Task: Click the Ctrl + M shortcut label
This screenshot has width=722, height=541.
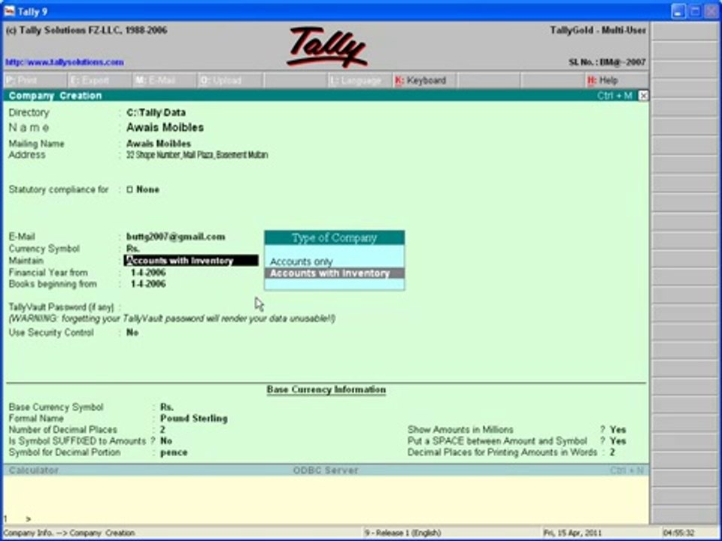Action: (614, 95)
